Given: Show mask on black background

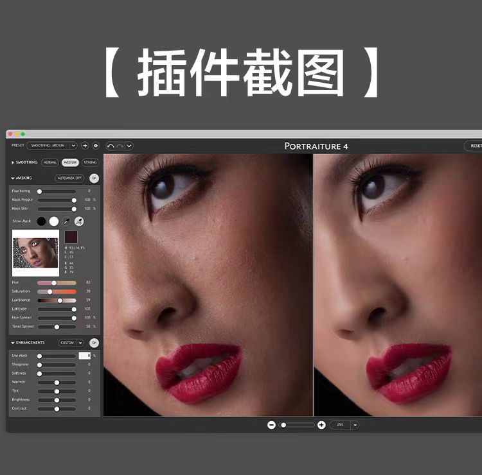Looking at the screenshot, I should (41, 221).
